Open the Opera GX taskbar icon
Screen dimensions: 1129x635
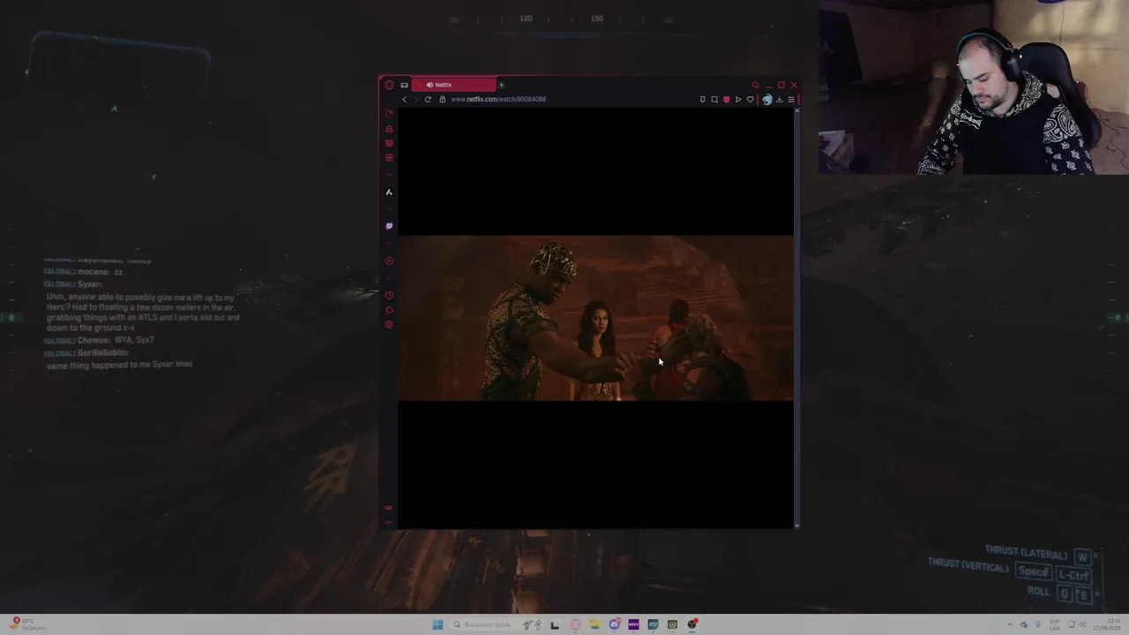click(575, 624)
